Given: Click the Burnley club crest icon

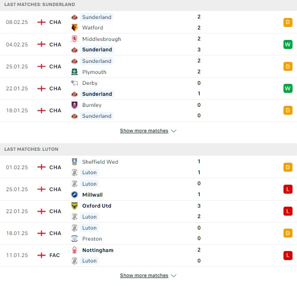Looking at the screenshot, I should pos(74,105).
